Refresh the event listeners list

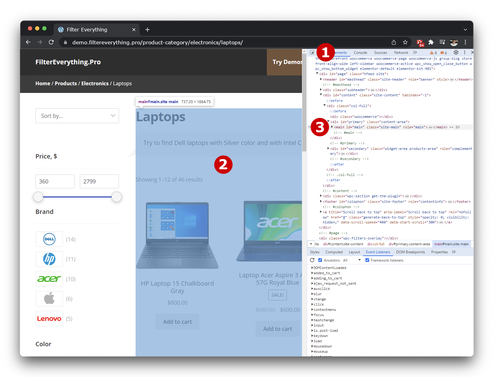click(x=312, y=260)
